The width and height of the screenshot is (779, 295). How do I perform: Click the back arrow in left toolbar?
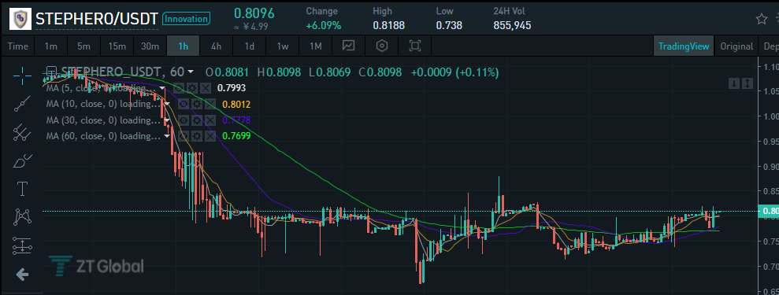(x=22, y=275)
